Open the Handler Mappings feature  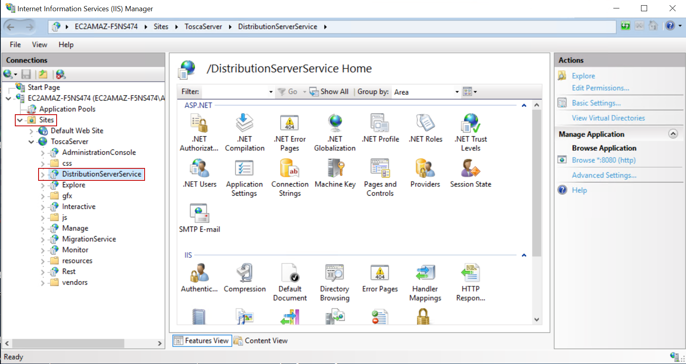425,283
